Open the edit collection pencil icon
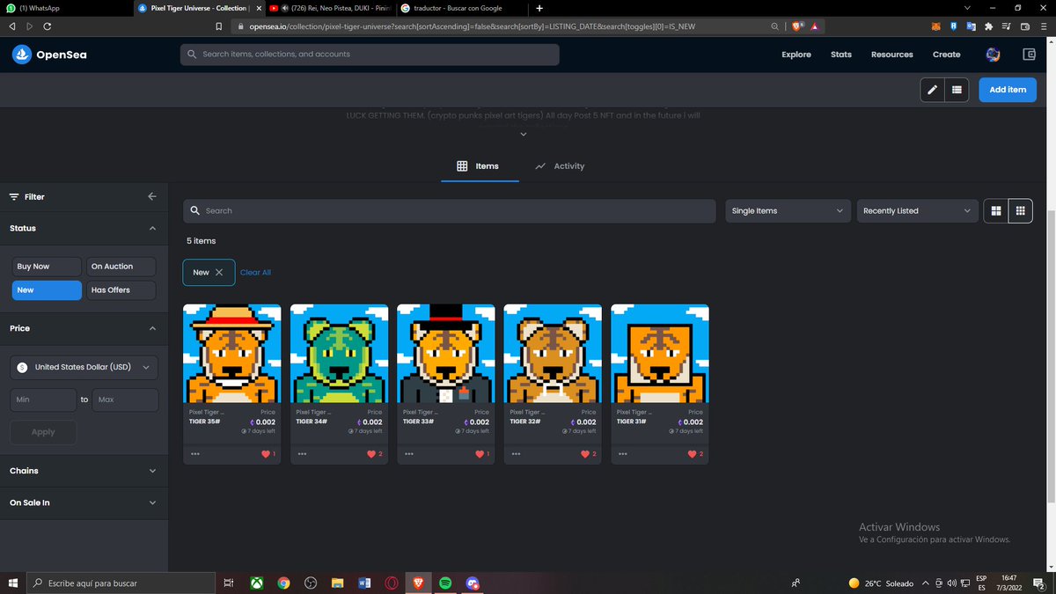 point(932,89)
